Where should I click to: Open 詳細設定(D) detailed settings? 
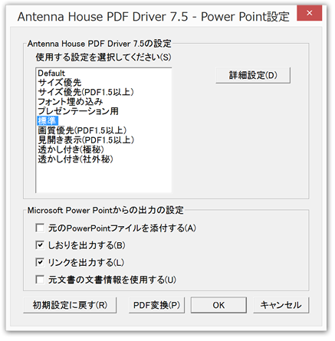(x=253, y=75)
